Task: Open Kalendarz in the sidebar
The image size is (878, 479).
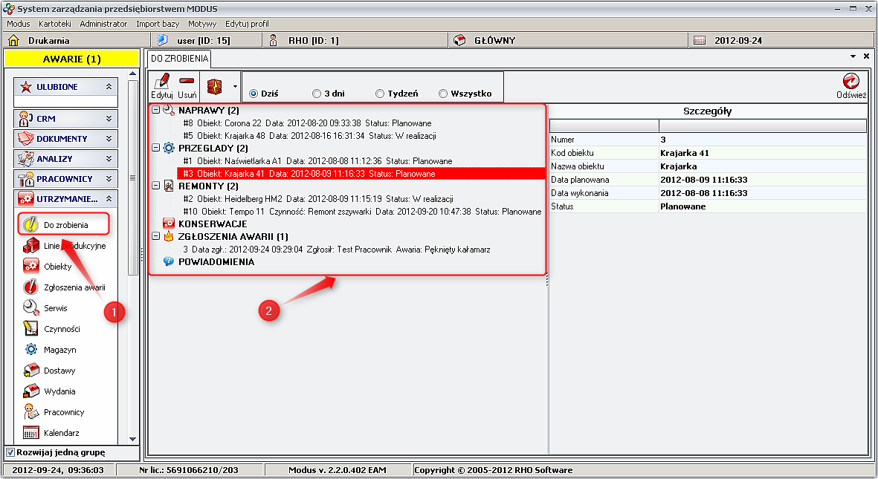Action: click(x=61, y=433)
